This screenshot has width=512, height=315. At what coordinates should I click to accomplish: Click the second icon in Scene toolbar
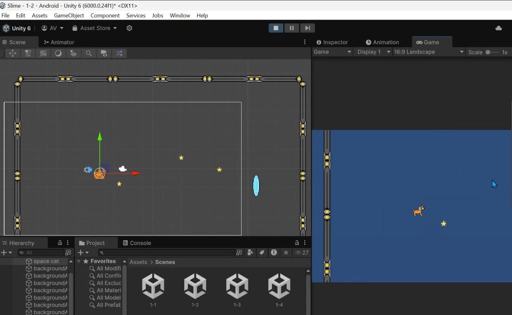tap(28, 53)
